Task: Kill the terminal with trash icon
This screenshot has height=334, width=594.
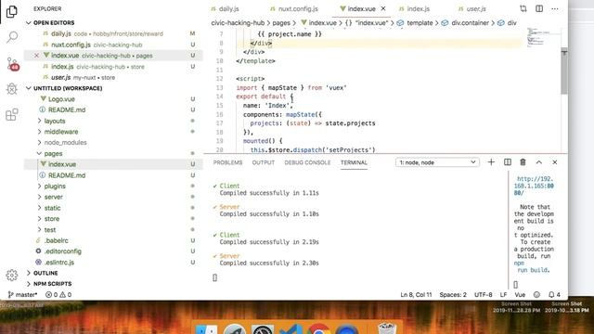Action: [523, 162]
